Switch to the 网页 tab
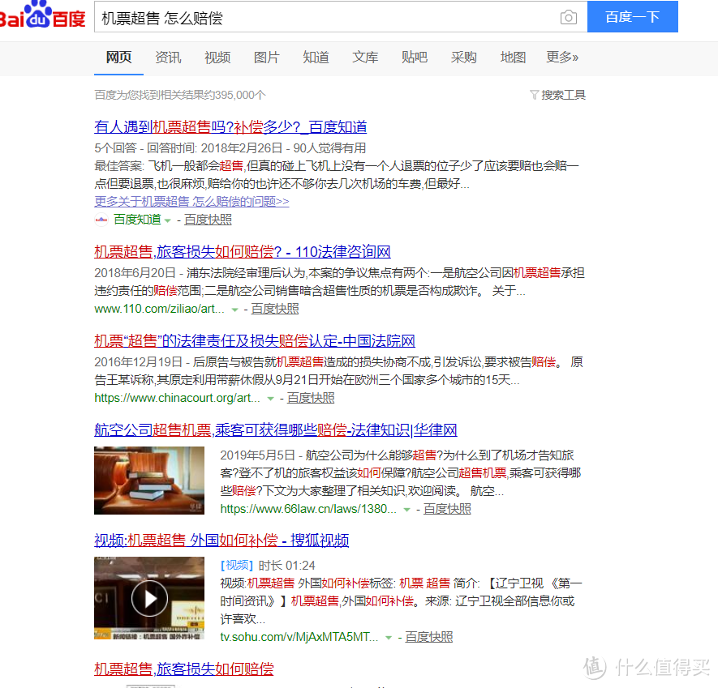The image size is (718, 688). [x=118, y=58]
